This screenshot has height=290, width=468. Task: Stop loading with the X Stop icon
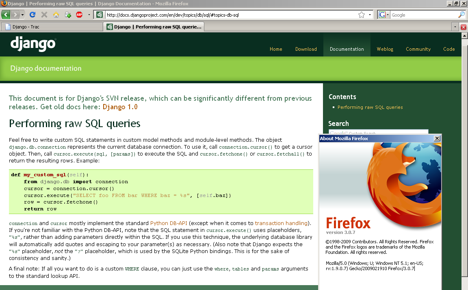(44, 15)
